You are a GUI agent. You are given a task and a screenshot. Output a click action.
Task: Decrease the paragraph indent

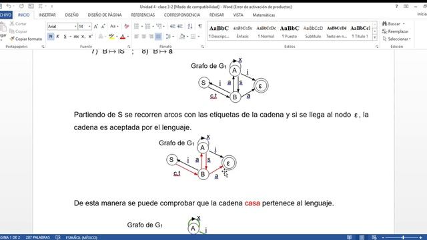click(x=173, y=26)
